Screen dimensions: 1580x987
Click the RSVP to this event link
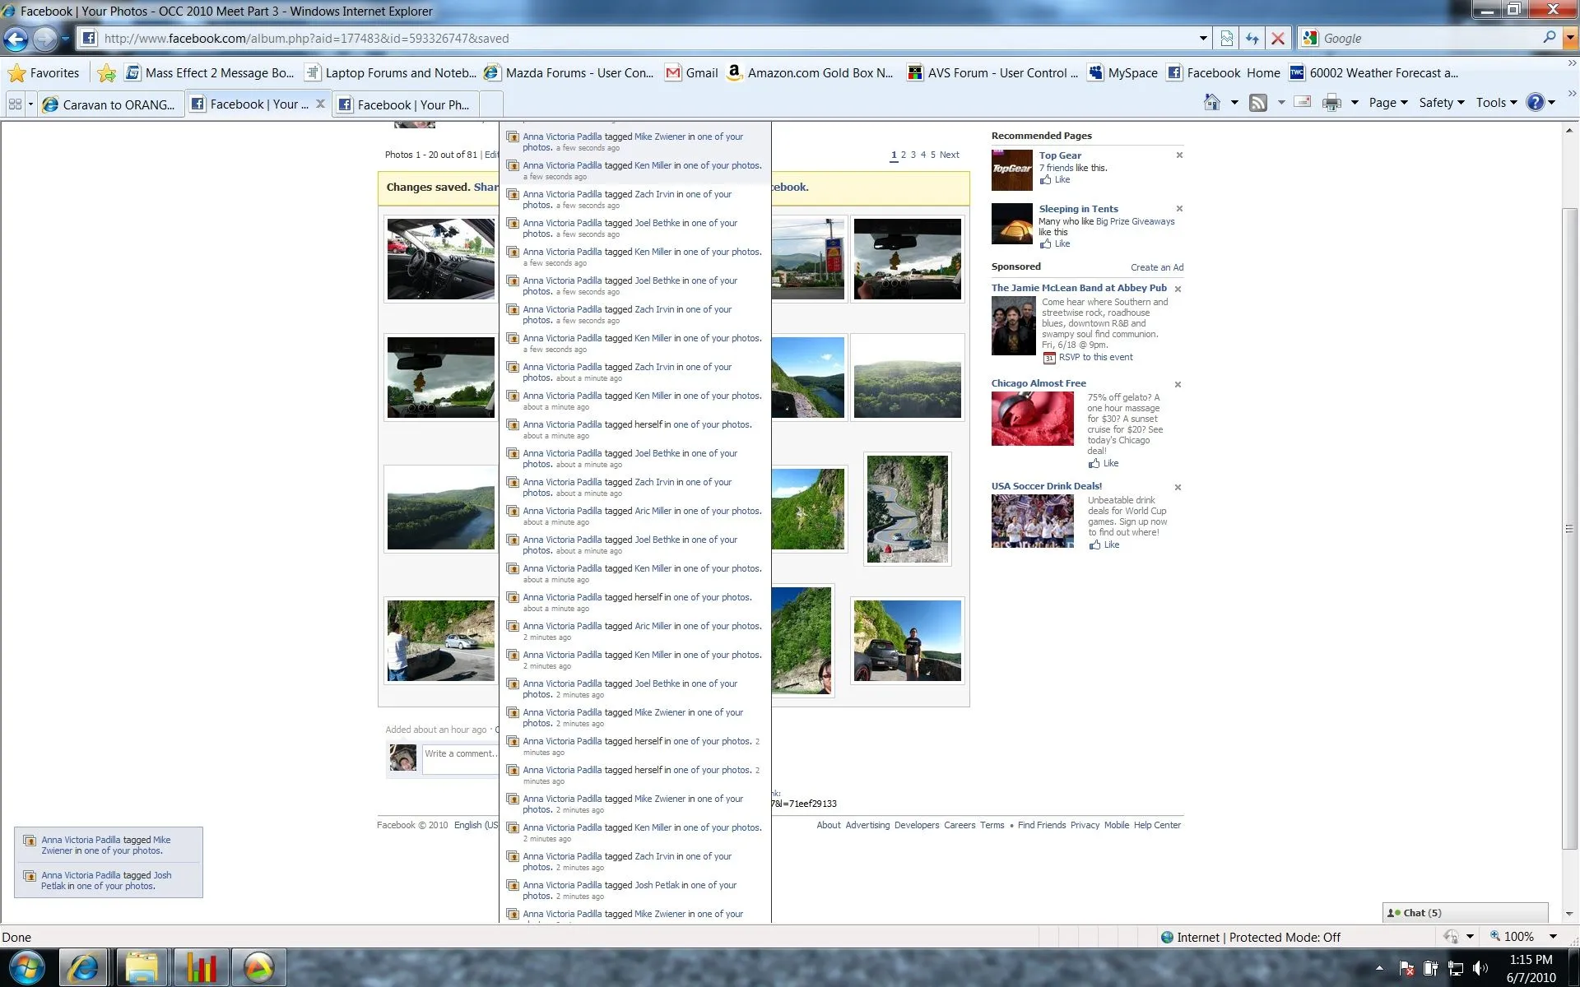tap(1097, 357)
